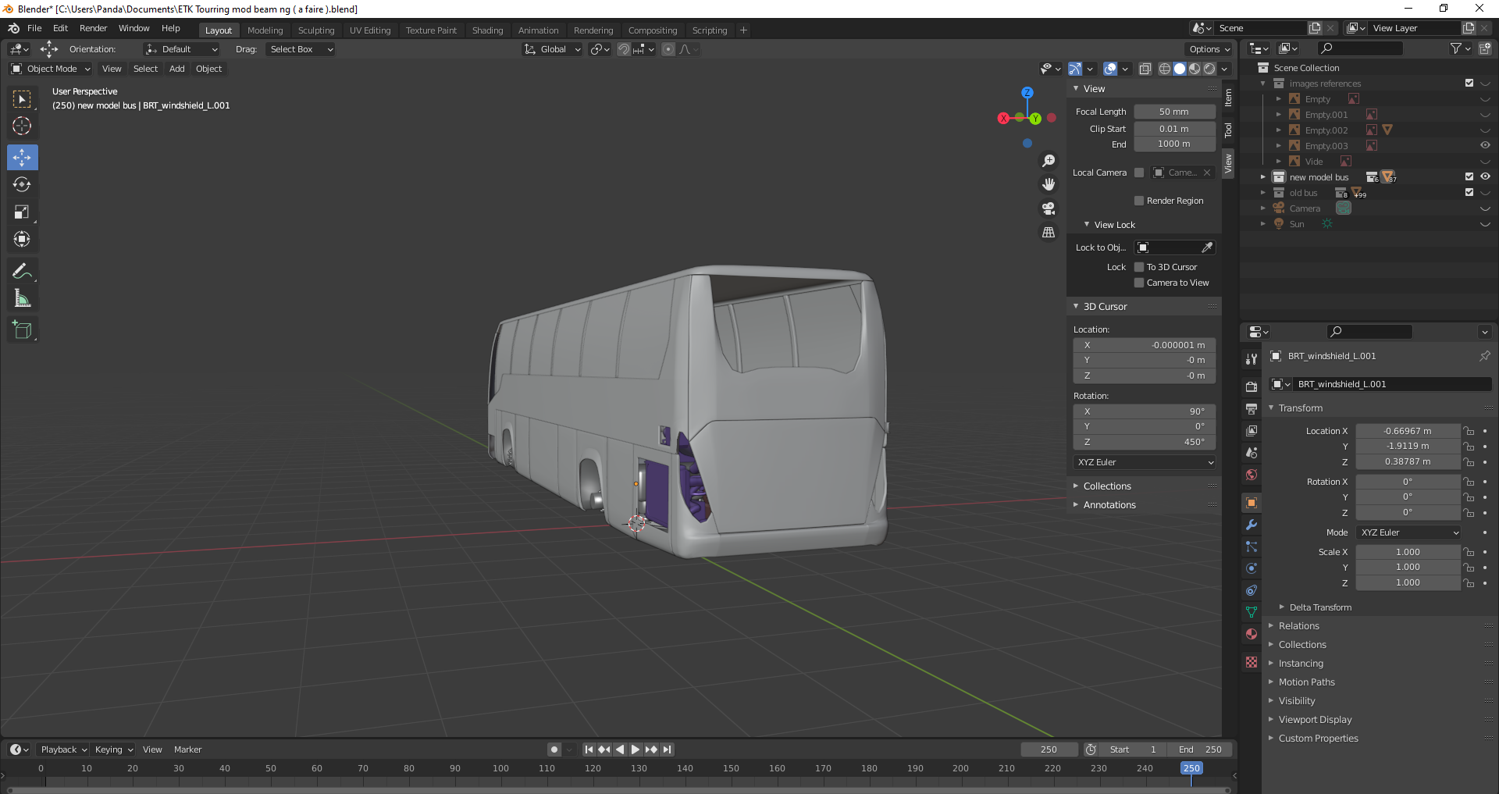Viewport: 1499px width, 794px height.
Task: Toggle the camera view icon
Action: pyautogui.click(x=1049, y=208)
